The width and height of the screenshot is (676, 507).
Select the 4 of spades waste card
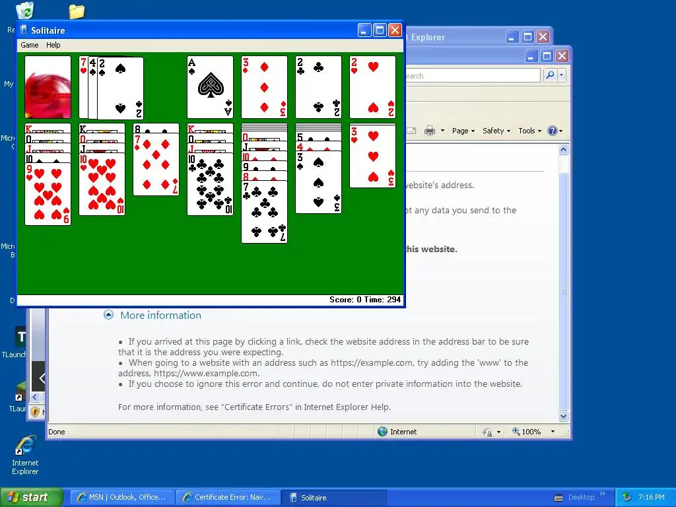tap(92, 88)
